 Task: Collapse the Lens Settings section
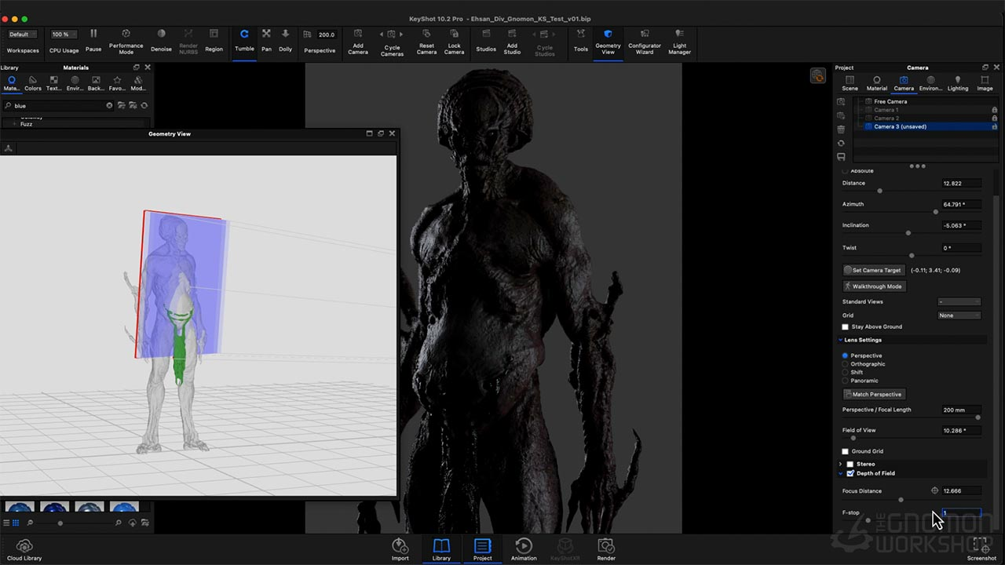[x=840, y=340]
